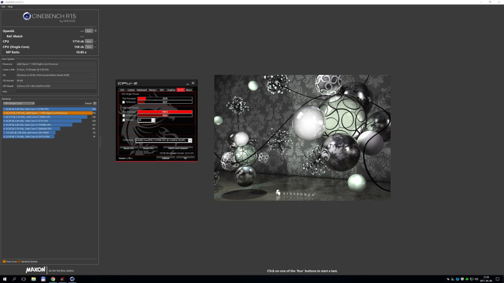Run the CPU (Single Core) test
The height and width of the screenshot is (283, 504).
point(89,47)
